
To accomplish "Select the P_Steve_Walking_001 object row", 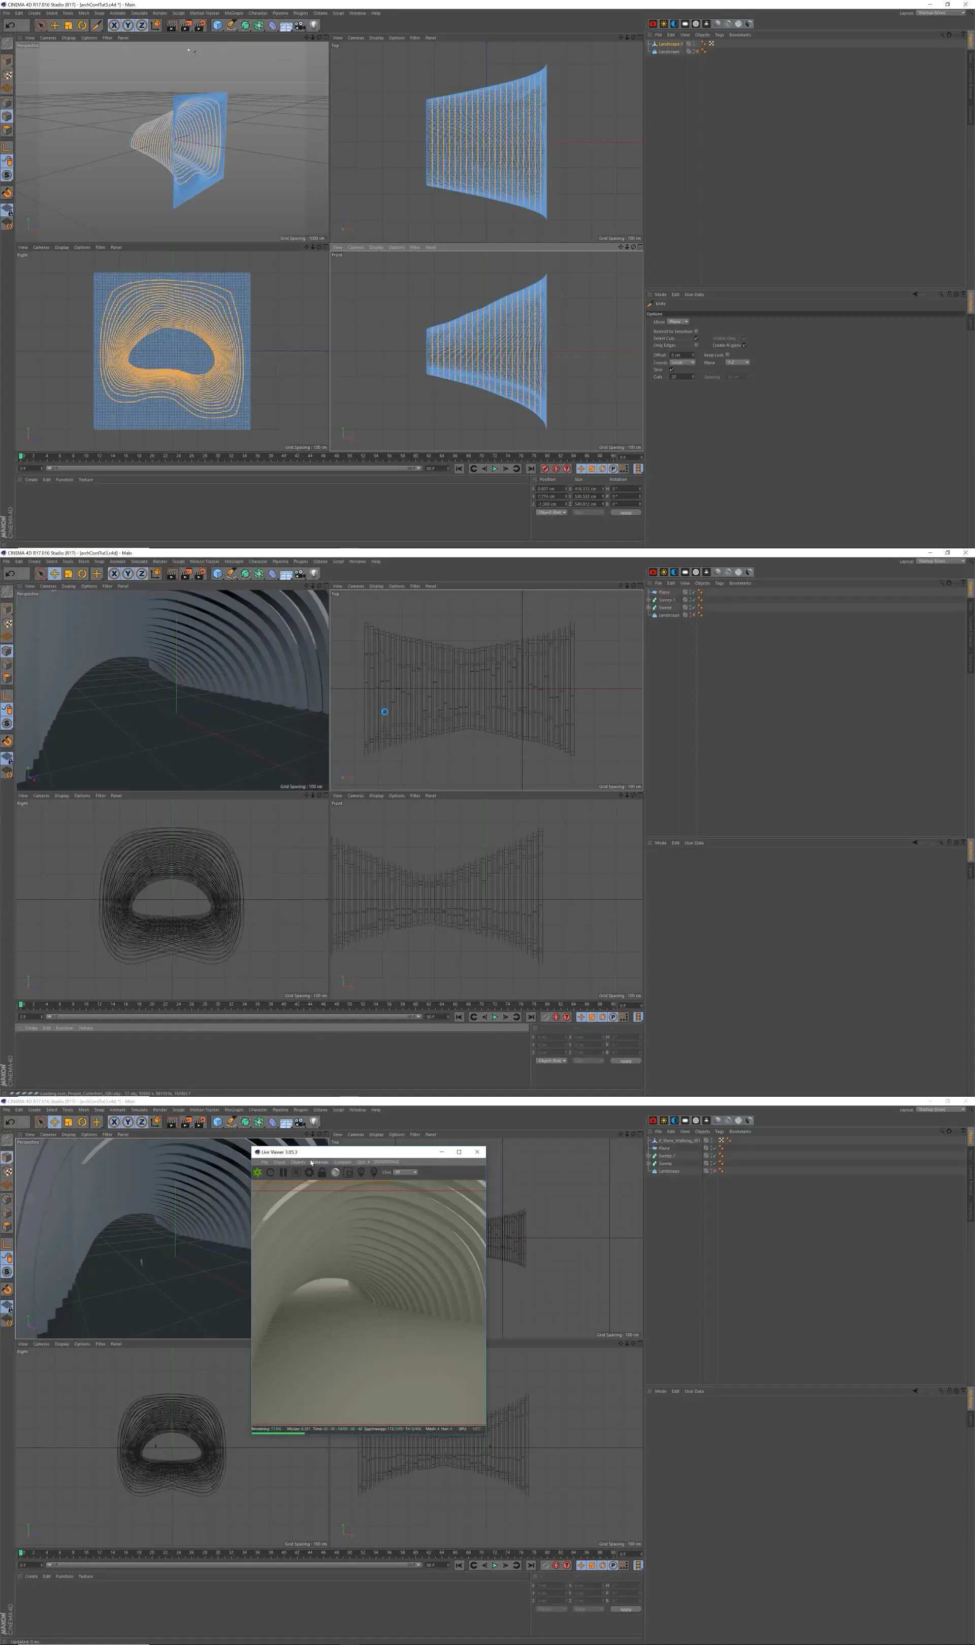I will coord(679,1141).
